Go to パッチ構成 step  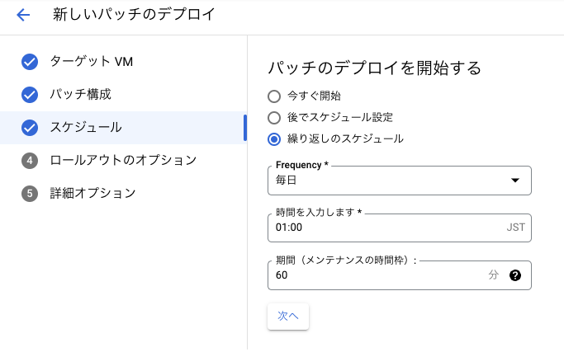[81, 95]
